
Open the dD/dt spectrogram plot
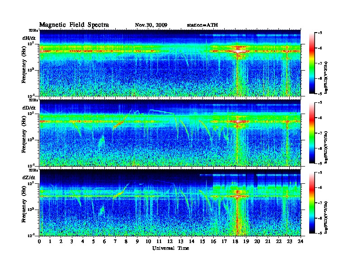(x=170, y=133)
